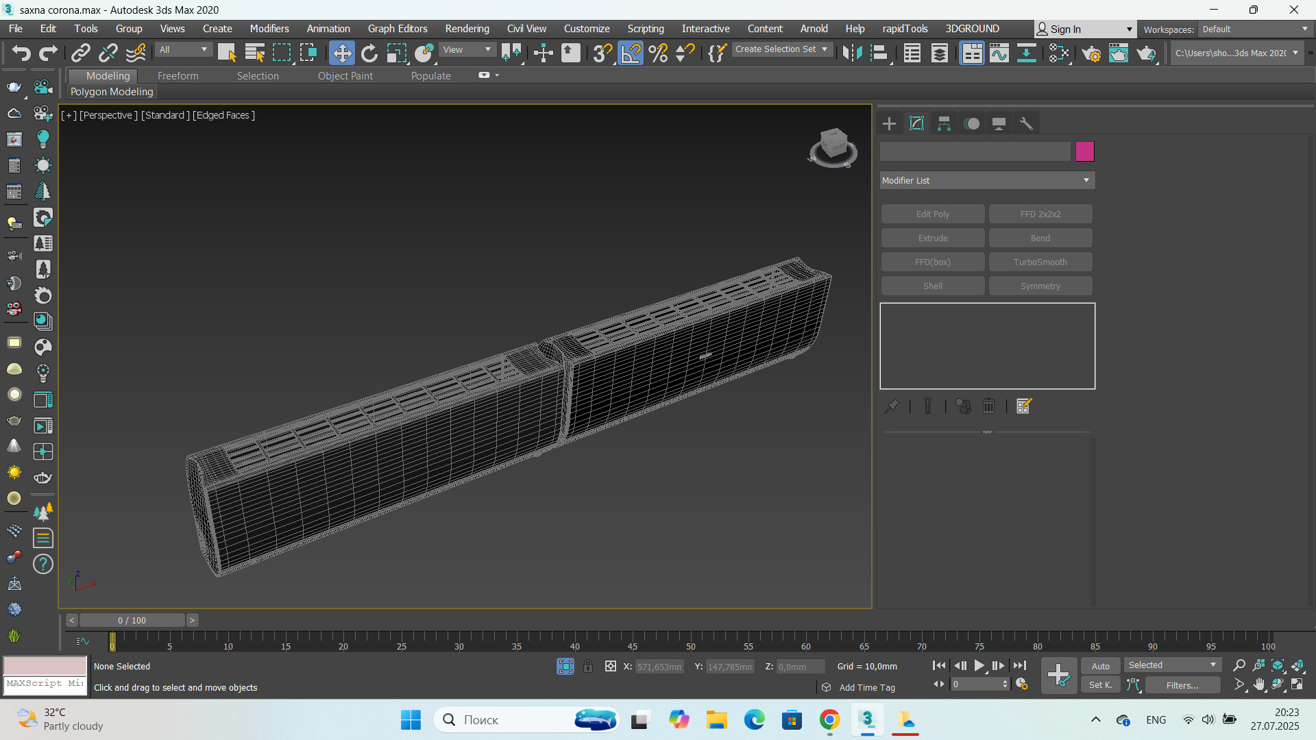Open the Motion panel tab
This screenshot has width=1316, height=740.
971,123
